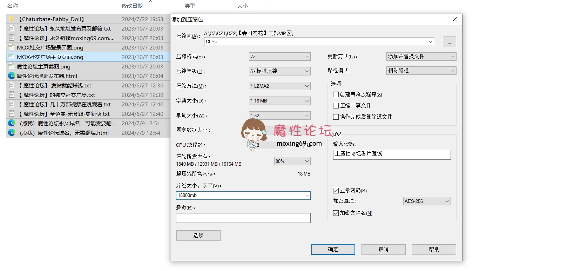Image resolution: width=581 pixels, height=271 pixels.
Task: Sort by the 修改日期 column header
Action: (132, 6)
